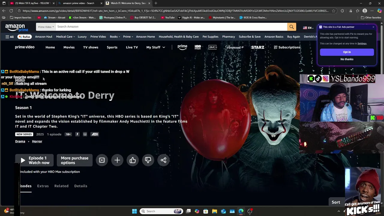Screen dimensions: 384x216
Task: Share the title with the share icon
Action: pyautogui.click(x=163, y=160)
